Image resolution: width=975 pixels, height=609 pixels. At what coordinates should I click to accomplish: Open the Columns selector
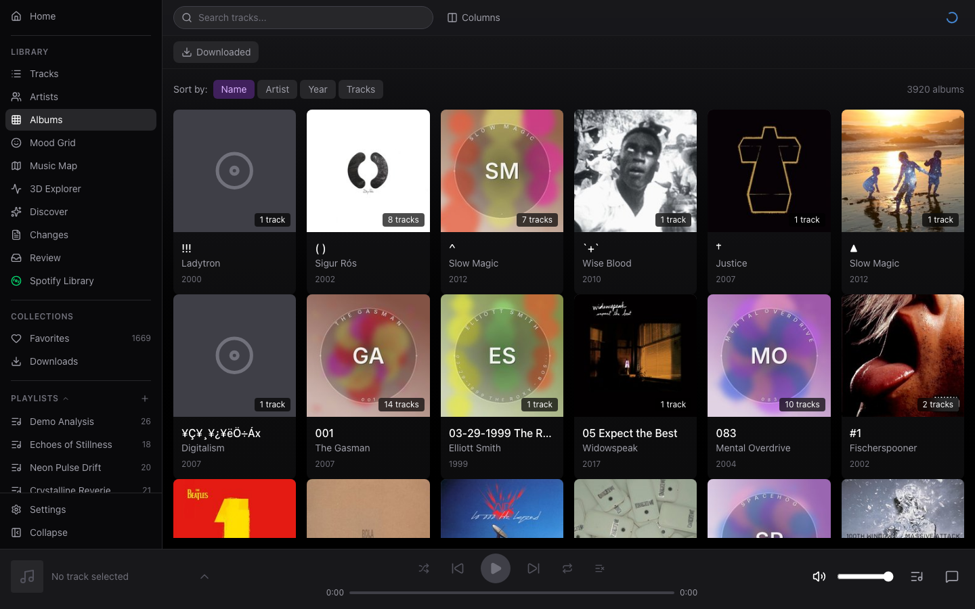473,18
